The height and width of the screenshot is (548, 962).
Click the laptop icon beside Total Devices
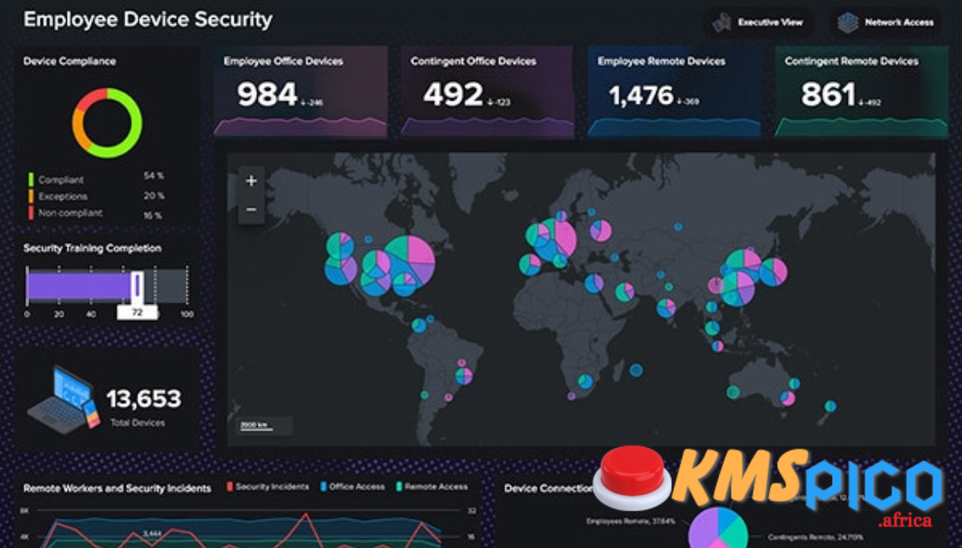coord(64,398)
